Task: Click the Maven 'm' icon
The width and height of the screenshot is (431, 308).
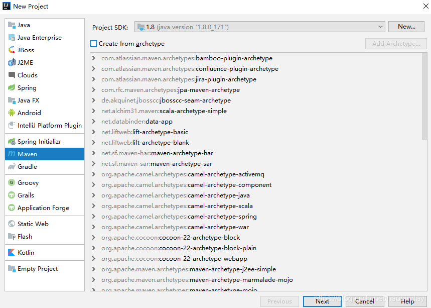Action: [x=12, y=154]
